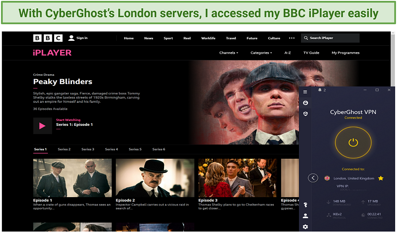Viewport: 397px width, 233px height.
Task: Open the A-Z programme list
Action: 288,53
